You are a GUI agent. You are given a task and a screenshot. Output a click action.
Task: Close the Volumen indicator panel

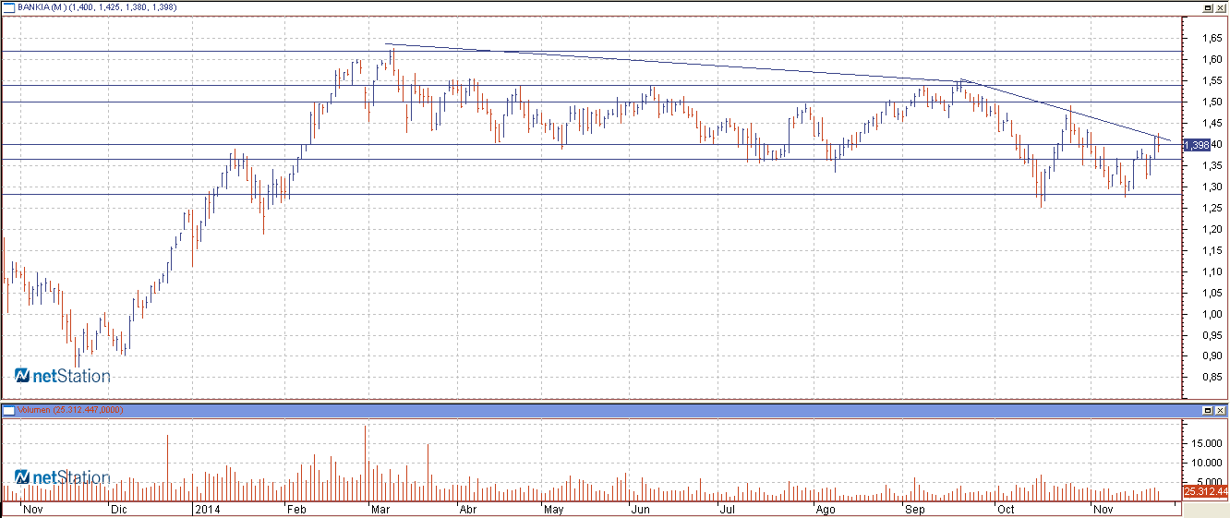coord(1220,409)
